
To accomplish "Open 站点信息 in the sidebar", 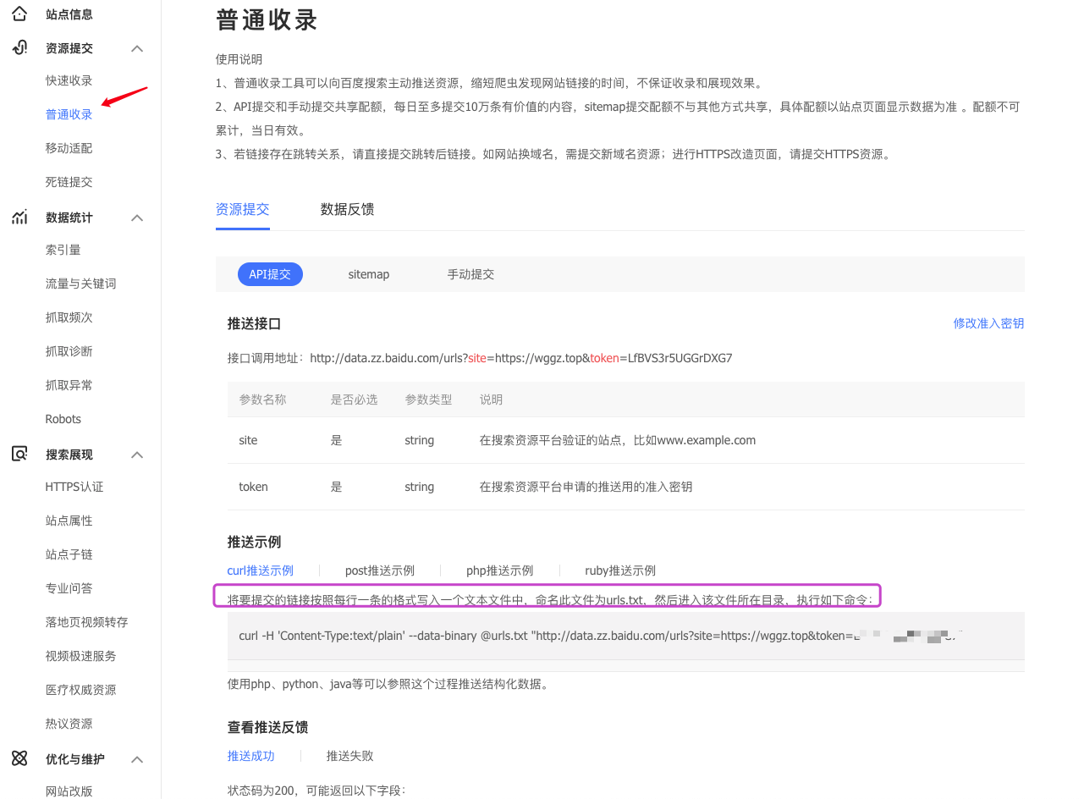I will tap(69, 14).
